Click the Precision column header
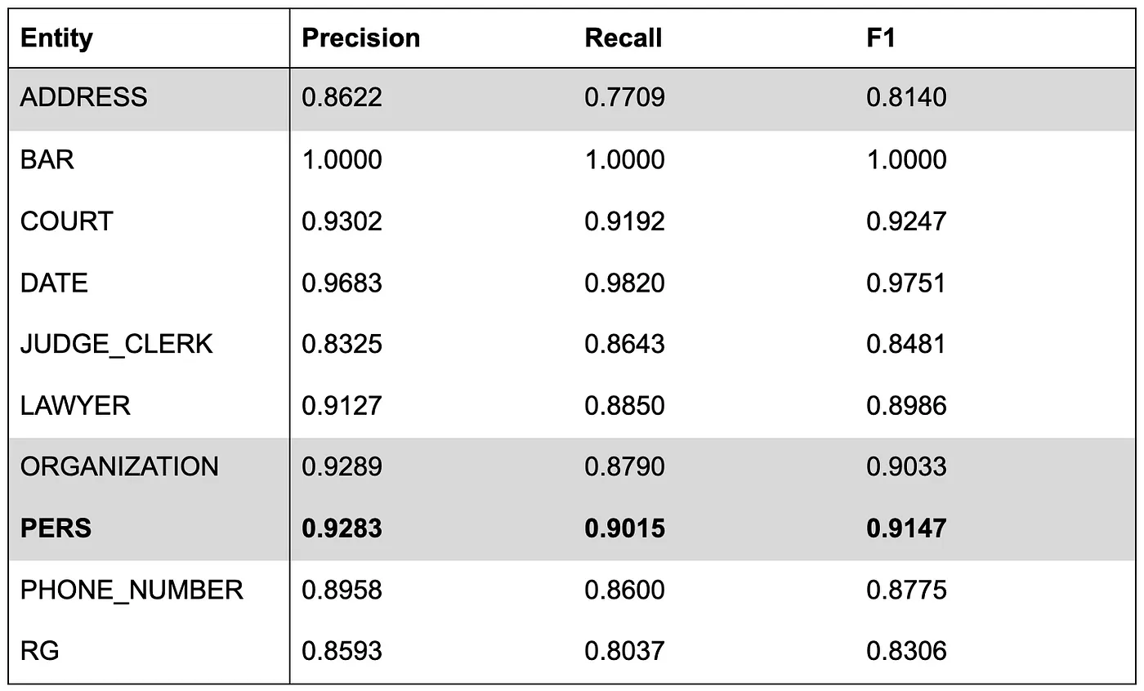 click(x=360, y=38)
